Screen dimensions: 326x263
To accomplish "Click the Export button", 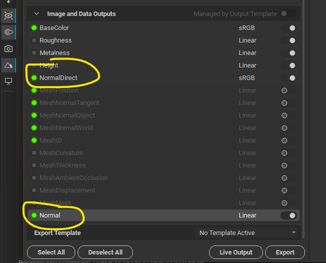I will 285,252.
